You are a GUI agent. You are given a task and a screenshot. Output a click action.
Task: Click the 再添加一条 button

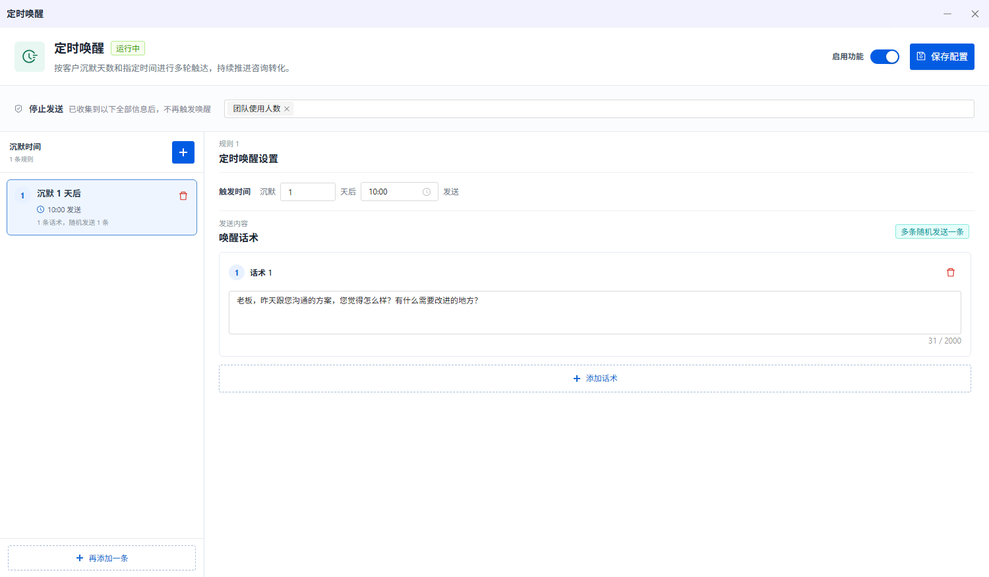(102, 558)
